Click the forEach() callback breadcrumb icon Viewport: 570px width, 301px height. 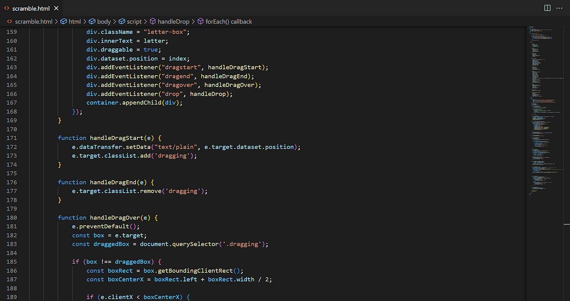tap(200, 21)
